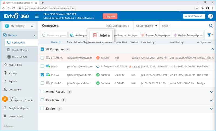Viewport: 216px width, 131px height.
Task: Open the hamburger menu in header
Action: coord(37,16)
